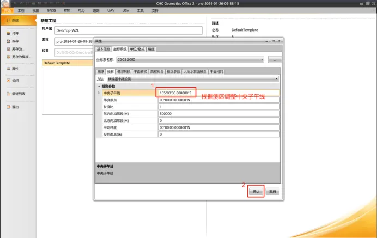Collapse the 投影参数 section

(99, 86)
